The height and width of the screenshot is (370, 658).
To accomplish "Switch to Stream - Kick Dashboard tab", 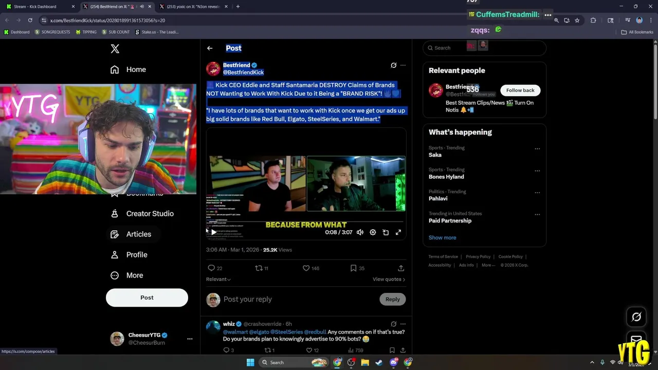I will pos(40,7).
